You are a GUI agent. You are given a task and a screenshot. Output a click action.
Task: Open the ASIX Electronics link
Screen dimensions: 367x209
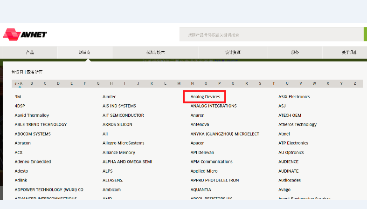click(x=294, y=97)
